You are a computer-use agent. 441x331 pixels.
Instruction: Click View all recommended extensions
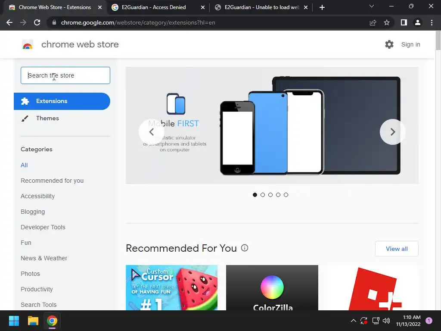(x=397, y=249)
